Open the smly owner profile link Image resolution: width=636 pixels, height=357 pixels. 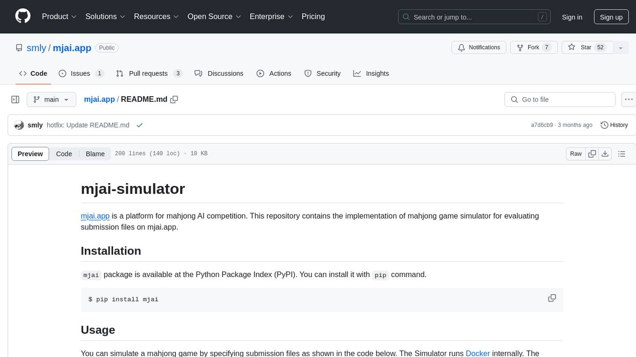tap(36, 48)
